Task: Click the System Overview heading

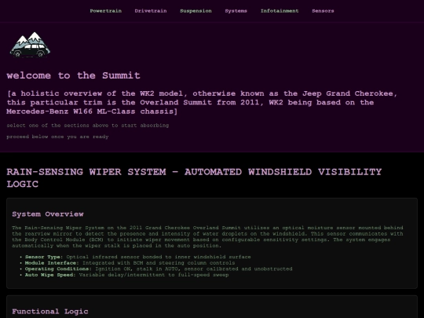Action: [48, 214]
